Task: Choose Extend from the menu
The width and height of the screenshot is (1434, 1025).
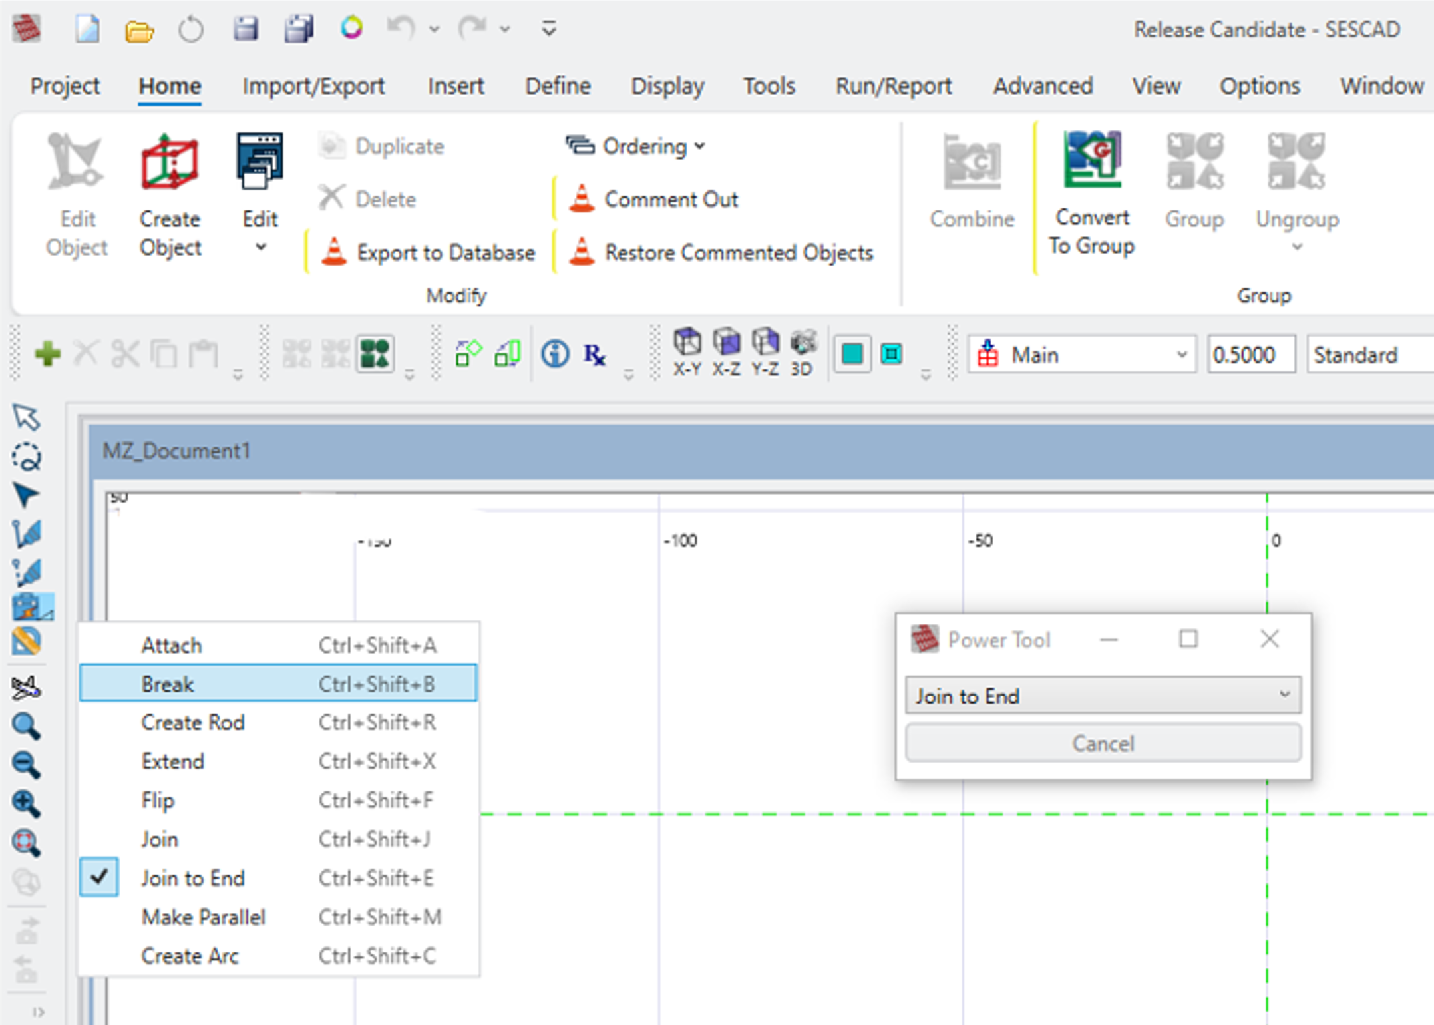Action: [x=278, y=761]
